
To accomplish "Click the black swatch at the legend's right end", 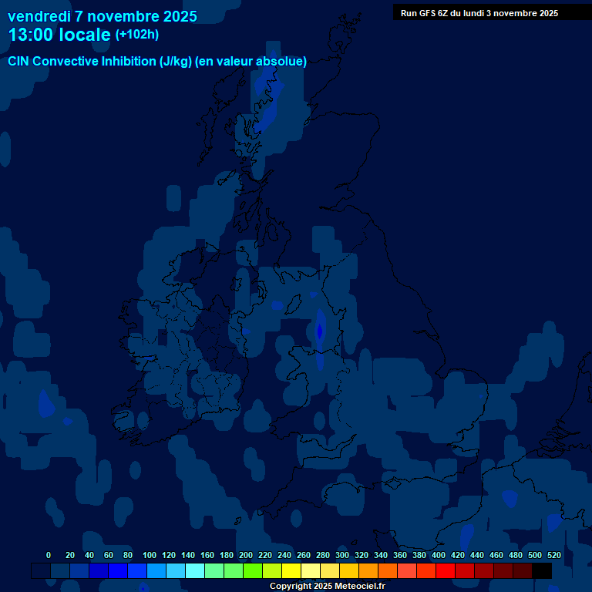I will [x=542, y=571].
